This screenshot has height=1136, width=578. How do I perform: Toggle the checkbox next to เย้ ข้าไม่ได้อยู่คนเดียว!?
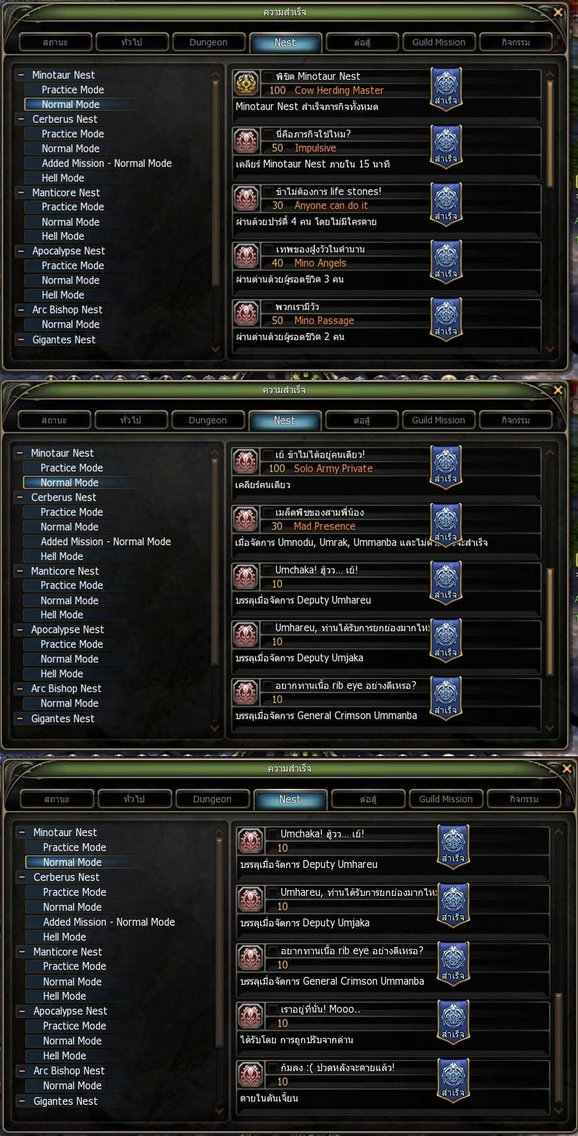tap(267, 454)
